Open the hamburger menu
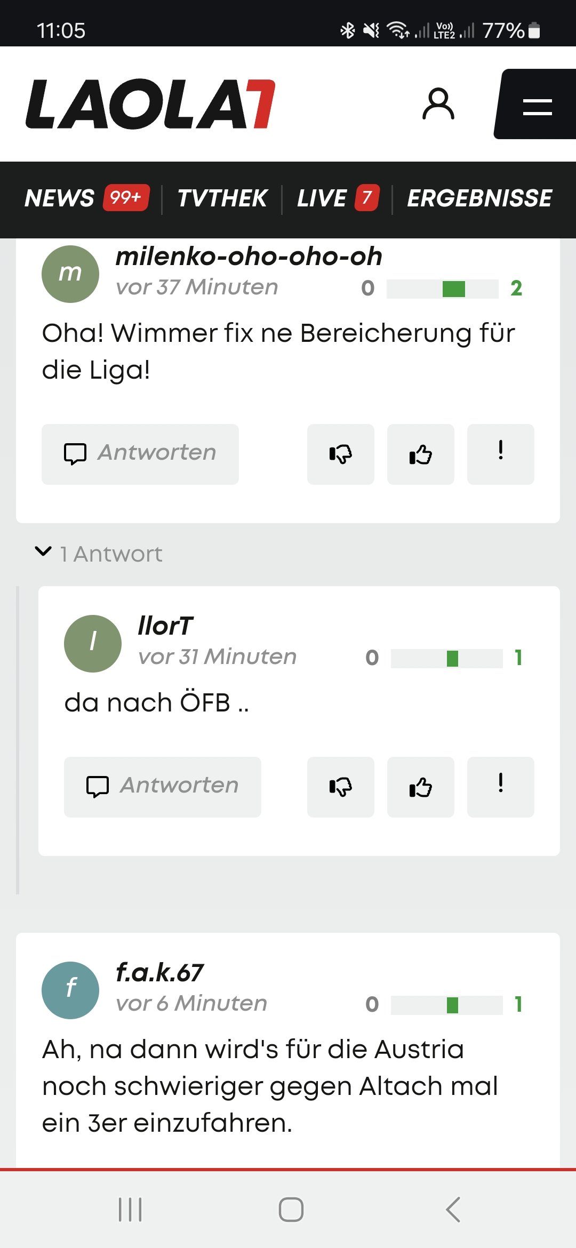 tap(537, 106)
